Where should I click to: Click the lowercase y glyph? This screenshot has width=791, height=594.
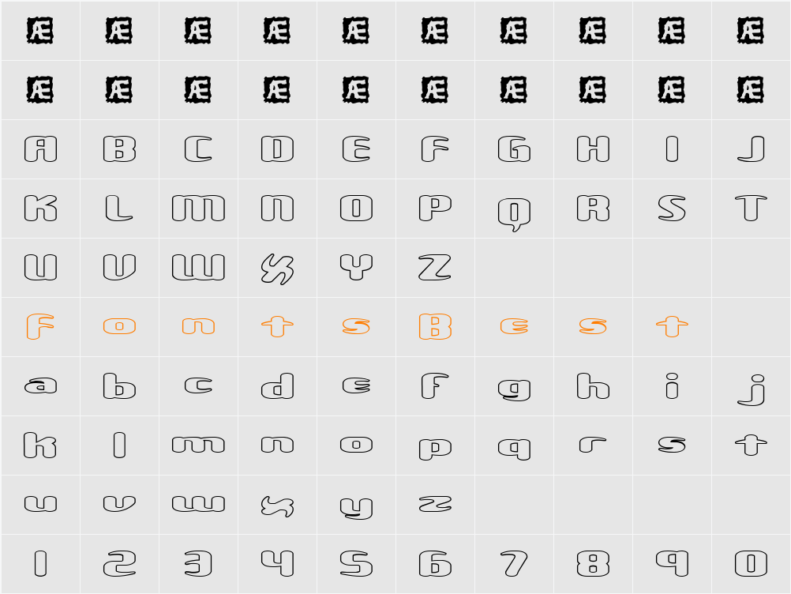tap(356, 508)
